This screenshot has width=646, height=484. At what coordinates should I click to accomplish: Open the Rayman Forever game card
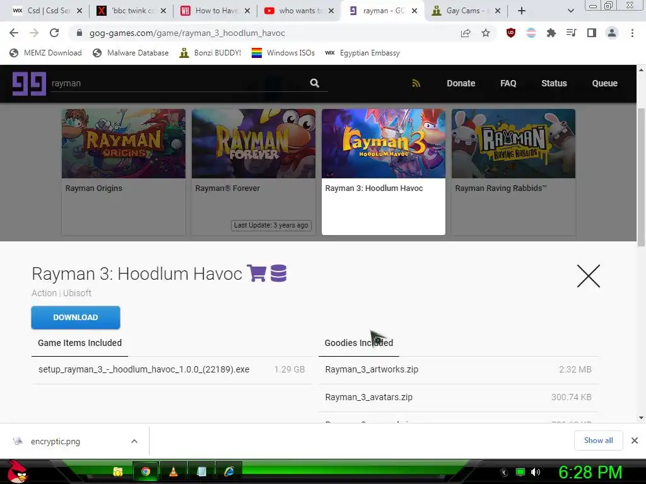pyautogui.click(x=254, y=171)
